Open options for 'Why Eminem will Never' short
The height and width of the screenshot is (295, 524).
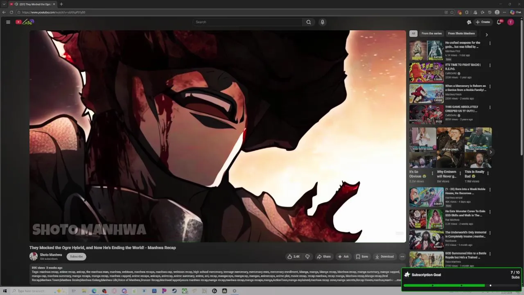(x=460, y=173)
